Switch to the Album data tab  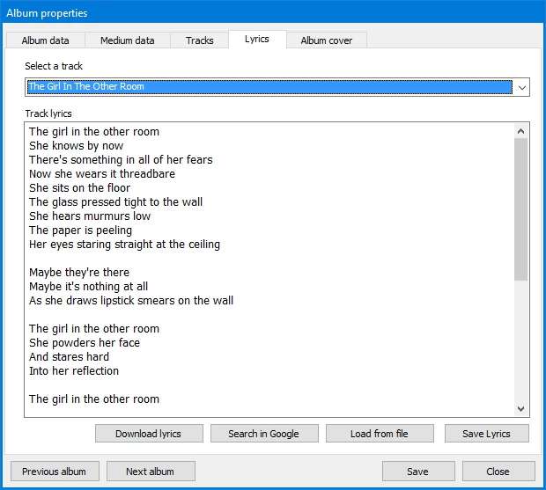45,40
